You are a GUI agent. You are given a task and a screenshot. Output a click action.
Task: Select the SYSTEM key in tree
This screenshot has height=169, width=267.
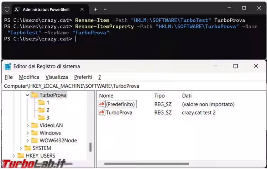coord(42,148)
